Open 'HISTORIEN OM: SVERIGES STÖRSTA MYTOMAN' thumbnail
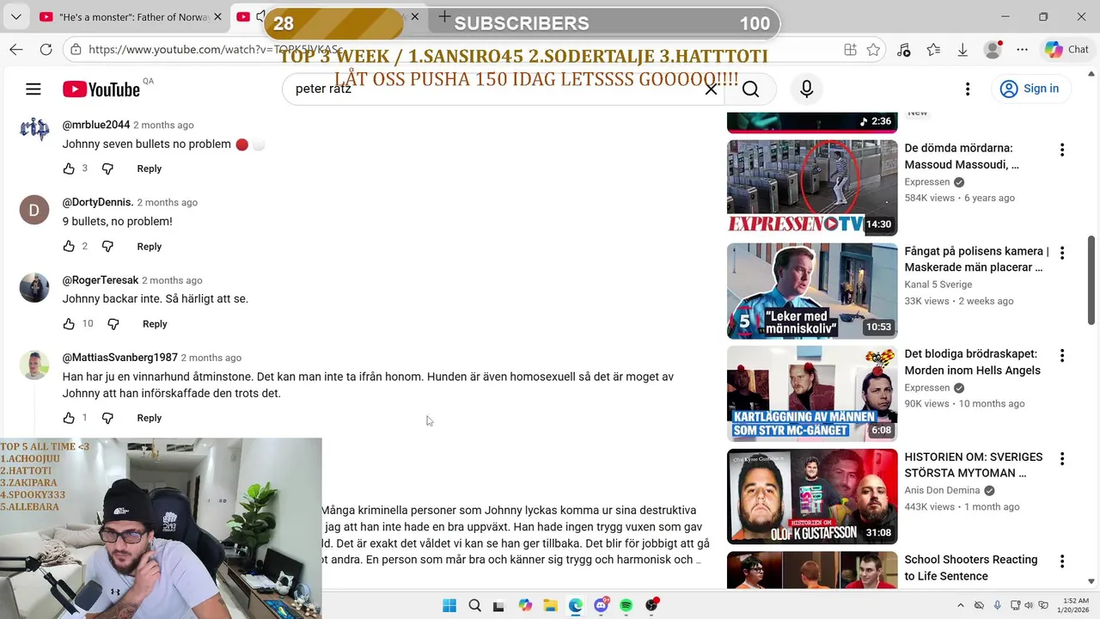This screenshot has height=619, width=1100. pos(812,496)
